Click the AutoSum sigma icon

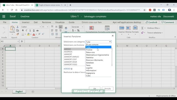[x=142, y=28]
